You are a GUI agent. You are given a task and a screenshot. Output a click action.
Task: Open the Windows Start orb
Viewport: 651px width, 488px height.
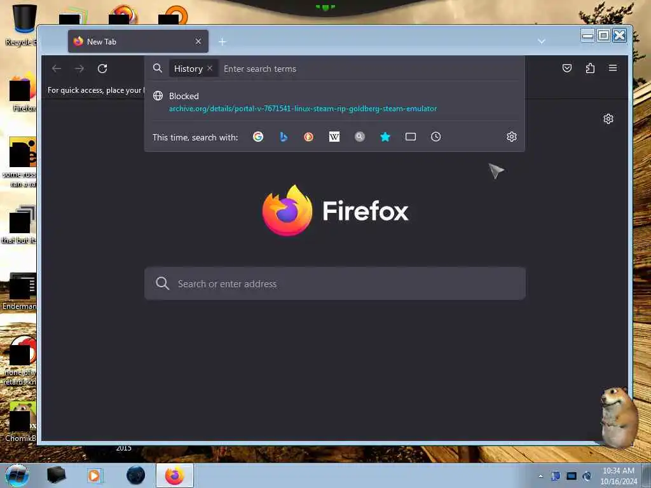point(17,475)
